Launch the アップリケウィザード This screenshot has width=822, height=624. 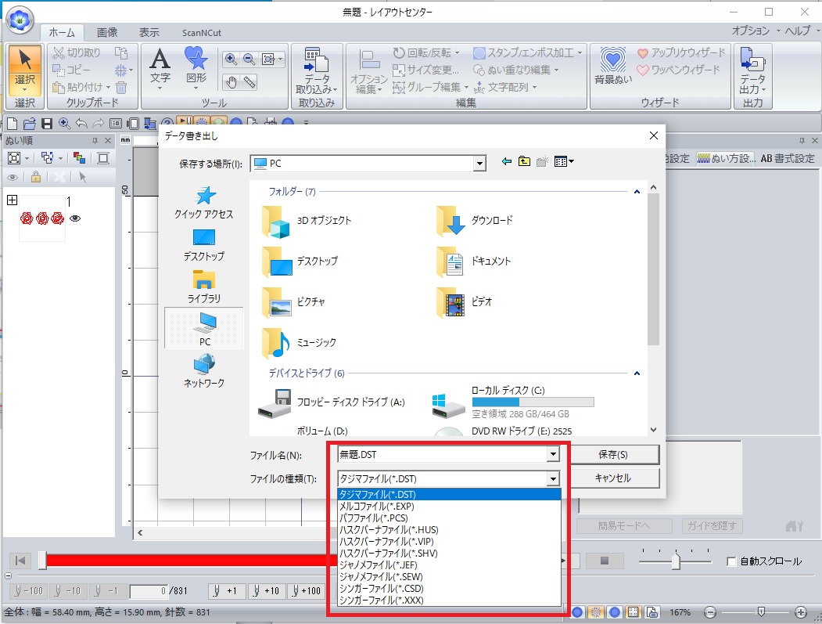pyautogui.click(x=681, y=52)
